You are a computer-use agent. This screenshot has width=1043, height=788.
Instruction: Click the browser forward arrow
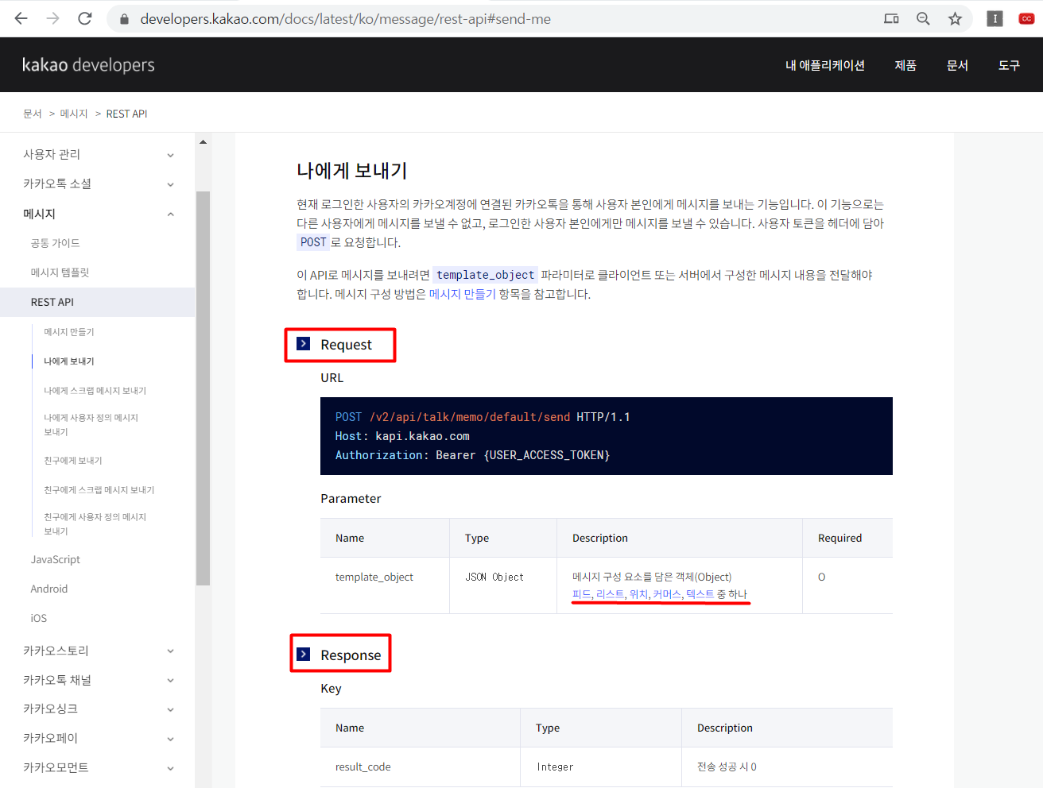(x=53, y=18)
